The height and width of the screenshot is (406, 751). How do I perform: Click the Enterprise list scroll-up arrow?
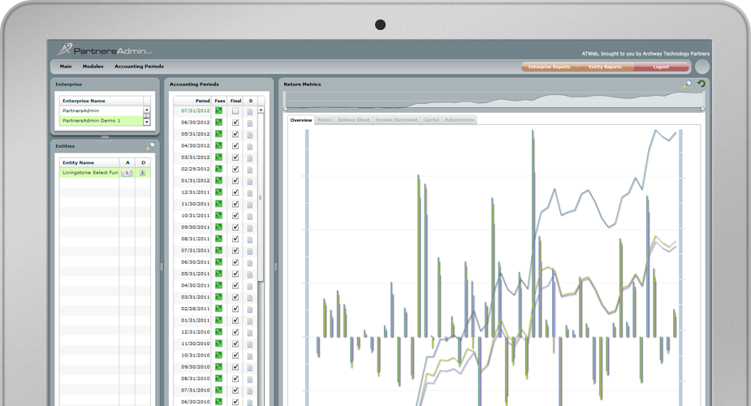(147, 110)
